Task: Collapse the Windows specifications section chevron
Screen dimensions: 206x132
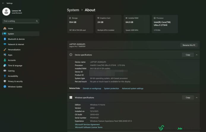Action: [x=197, y=98]
